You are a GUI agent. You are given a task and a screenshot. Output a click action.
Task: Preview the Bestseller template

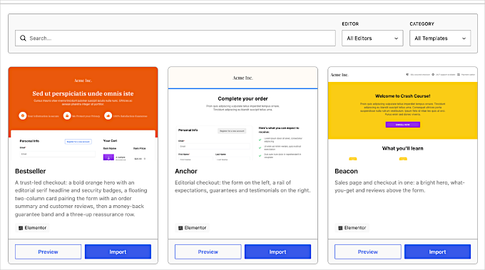pos(48,251)
